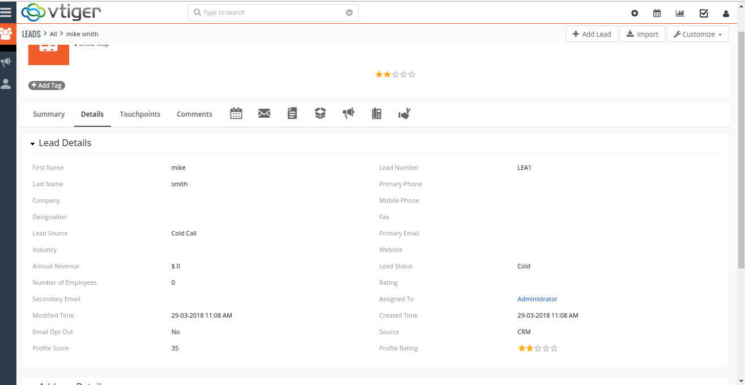Open the phone calls tab icon
Image resolution: width=745 pixels, height=385 pixels.
click(376, 113)
